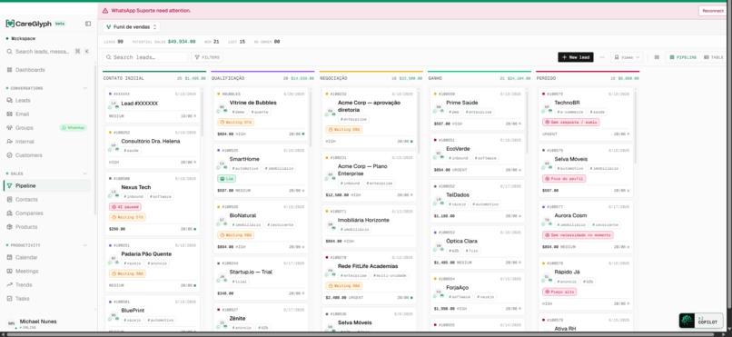Open the three-dot more options menu
Image resolution: width=732 pixels, height=337 pixels.
(x=602, y=57)
